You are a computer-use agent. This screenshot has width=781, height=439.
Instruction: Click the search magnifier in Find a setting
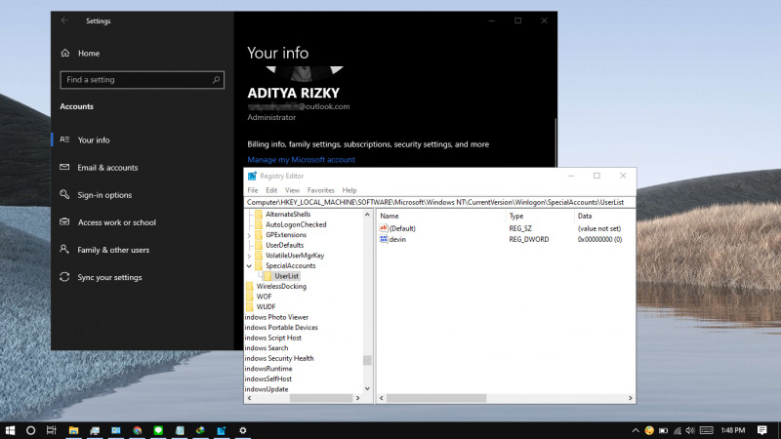click(x=216, y=80)
